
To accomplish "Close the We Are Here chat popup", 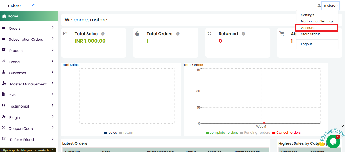I will click(x=343, y=126).
